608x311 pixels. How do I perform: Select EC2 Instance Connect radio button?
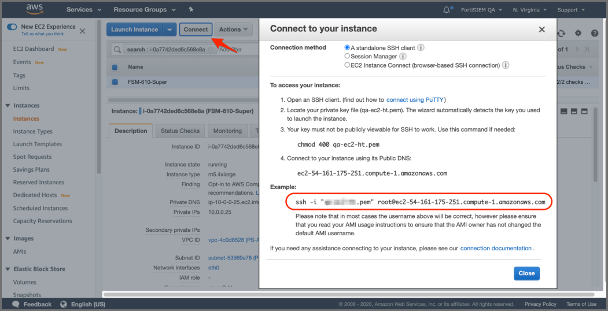347,65
